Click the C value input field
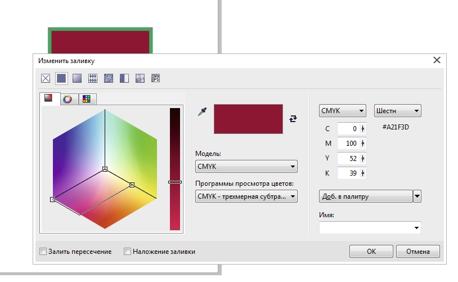This screenshot has width=458, height=282. click(x=348, y=128)
